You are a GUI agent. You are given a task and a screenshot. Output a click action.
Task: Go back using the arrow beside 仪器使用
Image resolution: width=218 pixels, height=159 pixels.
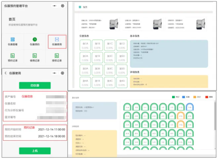[5, 73]
